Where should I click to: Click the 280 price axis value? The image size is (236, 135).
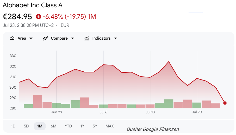(13, 108)
